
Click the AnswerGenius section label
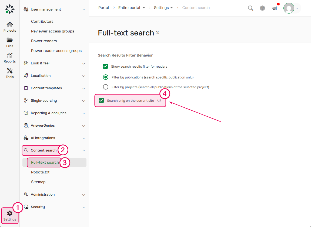[43, 125]
